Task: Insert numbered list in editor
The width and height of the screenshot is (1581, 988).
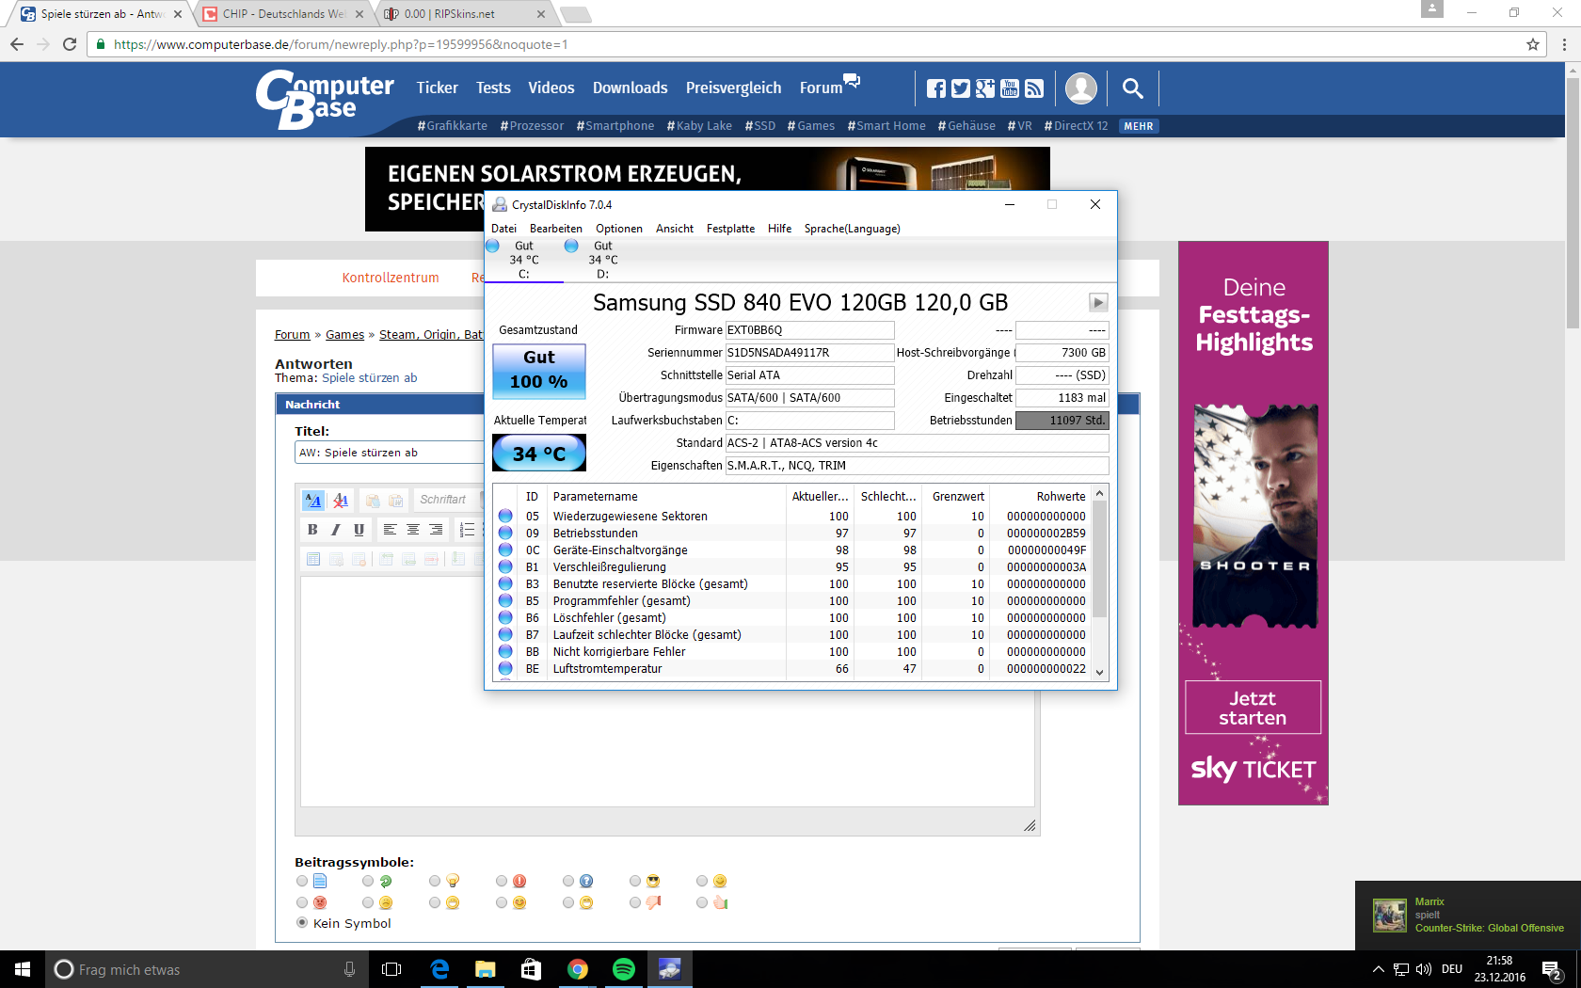Action: point(467,530)
